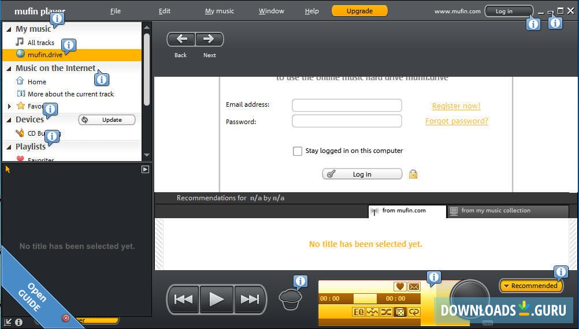Click the sidebar scrollbar up arrow

(x=147, y=27)
